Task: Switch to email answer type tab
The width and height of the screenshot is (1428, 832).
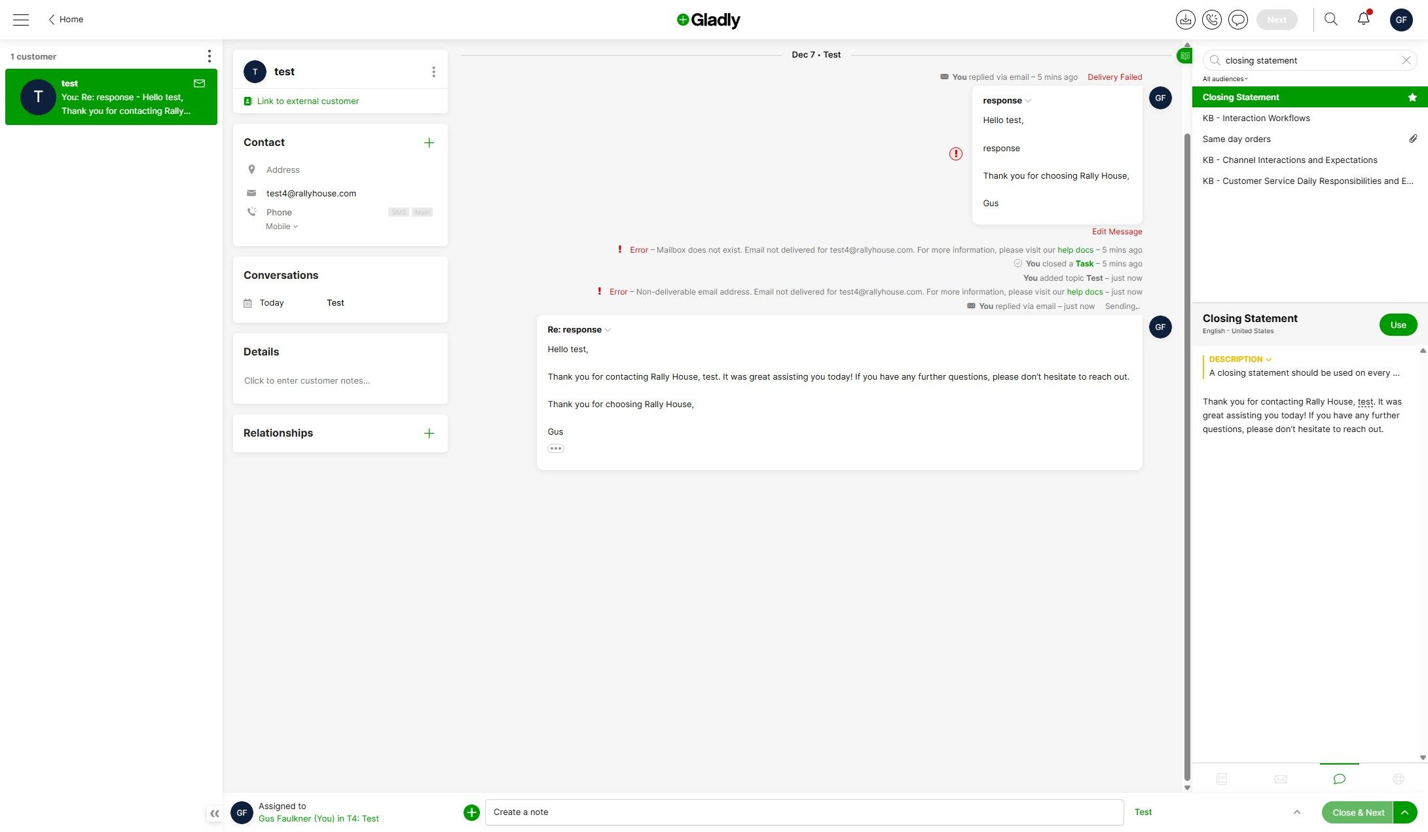Action: click(x=1281, y=779)
